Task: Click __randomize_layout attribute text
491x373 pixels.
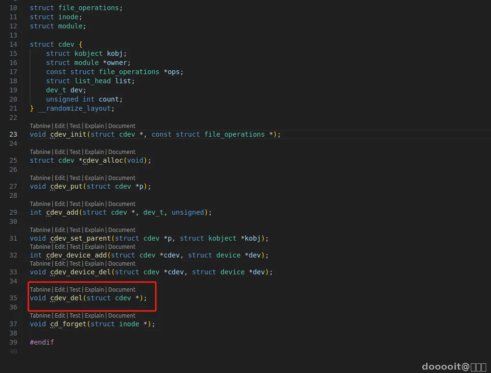Action: [x=75, y=108]
